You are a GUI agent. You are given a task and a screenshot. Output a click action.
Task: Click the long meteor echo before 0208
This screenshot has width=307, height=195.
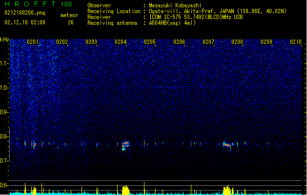click(228, 145)
